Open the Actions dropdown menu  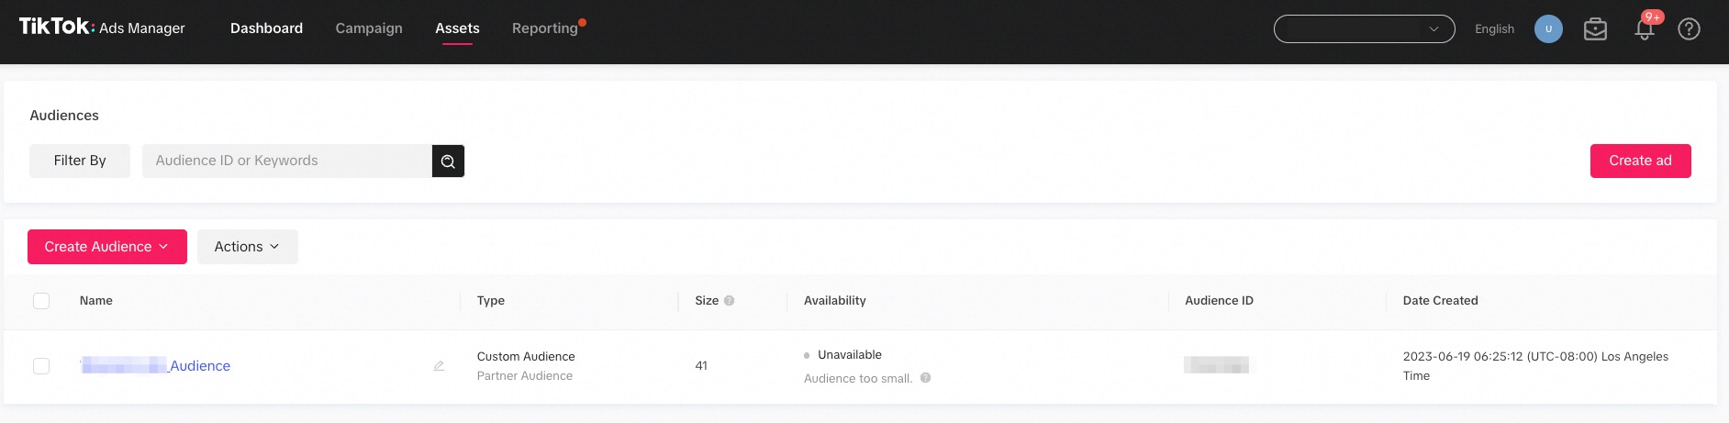point(248,247)
